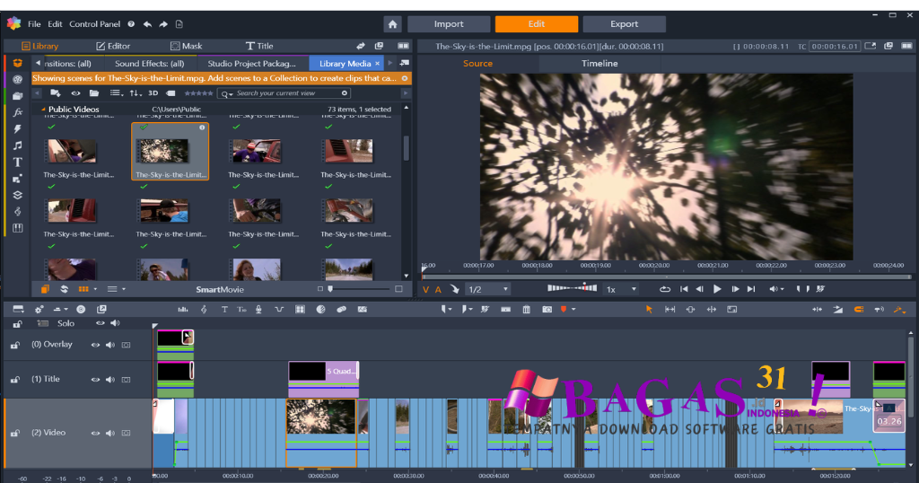Open the Multi-Camera editor grid icon
The height and width of the screenshot is (483, 919).
click(300, 310)
